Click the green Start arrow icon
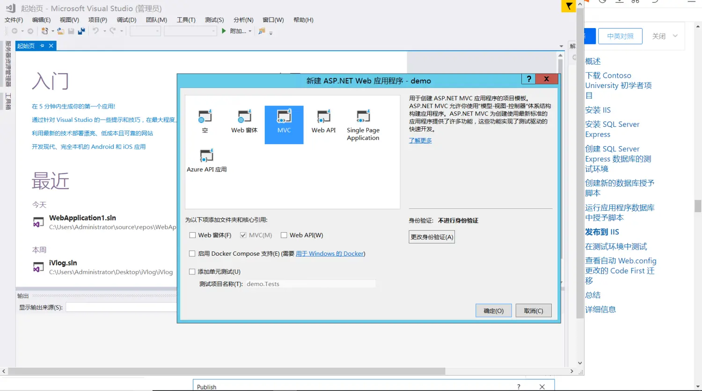The image size is (702, 391). 224,31
